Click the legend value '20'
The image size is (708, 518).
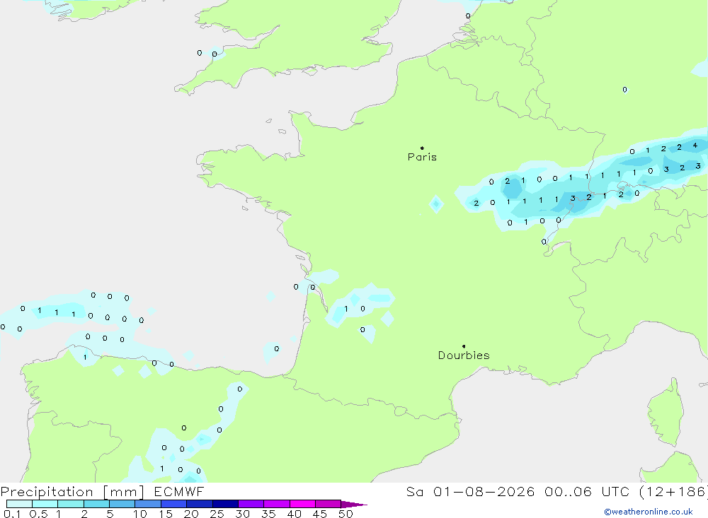pyautogui.click(x=191, y=514)
